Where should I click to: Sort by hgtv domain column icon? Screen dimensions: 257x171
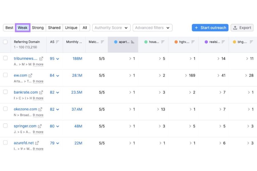coord(193,42)
